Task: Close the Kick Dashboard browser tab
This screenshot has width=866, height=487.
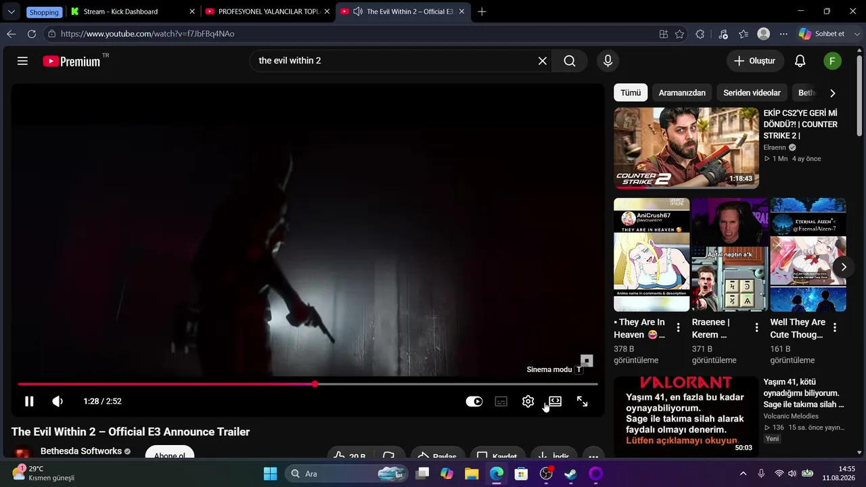Action: 191,11
